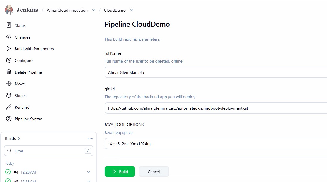327x182 pixels.
Task: Expand build #4 details chevron
Action: tap(88, 172)
